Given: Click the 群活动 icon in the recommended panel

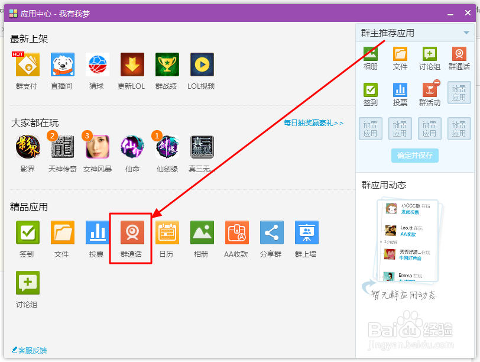Looking at the screenshot, I should 430,90.
